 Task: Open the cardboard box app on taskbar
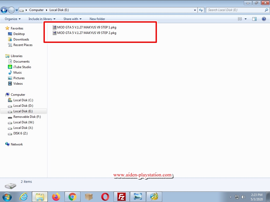[x=89, y=197]
